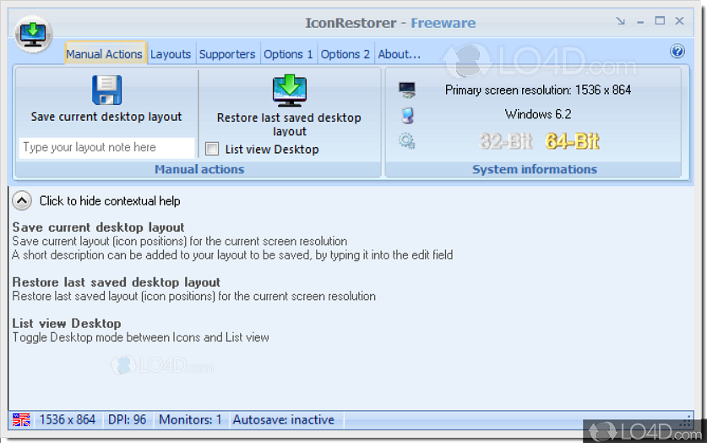Image resolution: width=707 pixels, height=443 pixels.
Task: Click the 32-Bit indicator
Action: 506,141
